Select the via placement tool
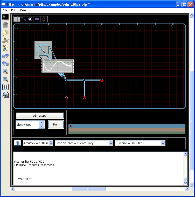195x197 pixels. coord(30,19)
